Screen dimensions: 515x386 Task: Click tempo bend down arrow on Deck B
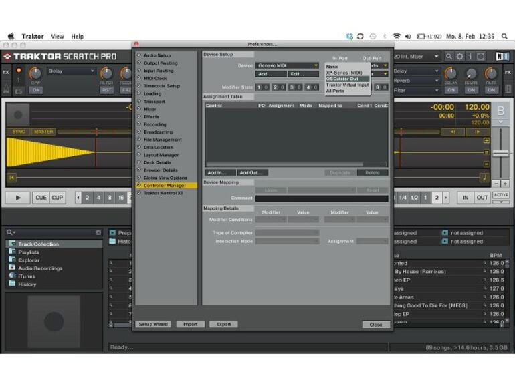coord(453,132)
